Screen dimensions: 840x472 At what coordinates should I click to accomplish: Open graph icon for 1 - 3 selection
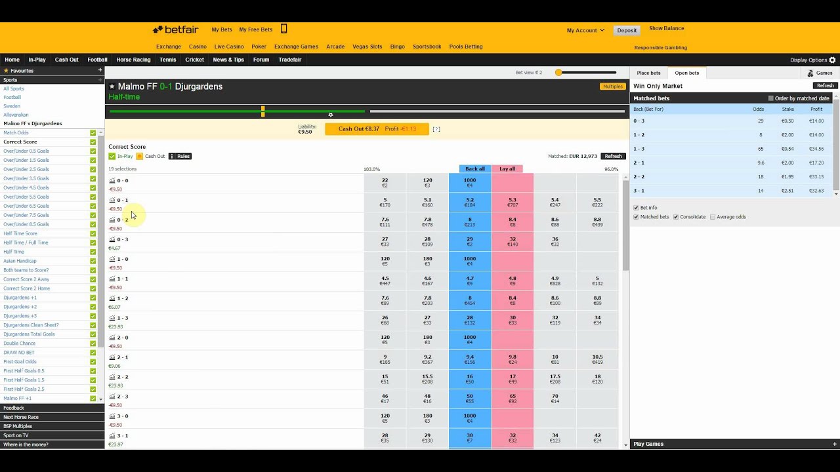click(x=112, y=318)
